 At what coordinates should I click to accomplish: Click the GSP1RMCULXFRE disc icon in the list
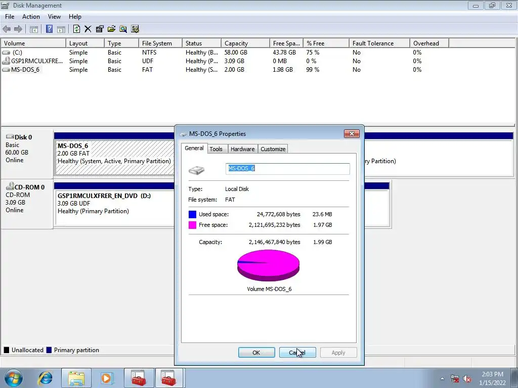[6, 61]
